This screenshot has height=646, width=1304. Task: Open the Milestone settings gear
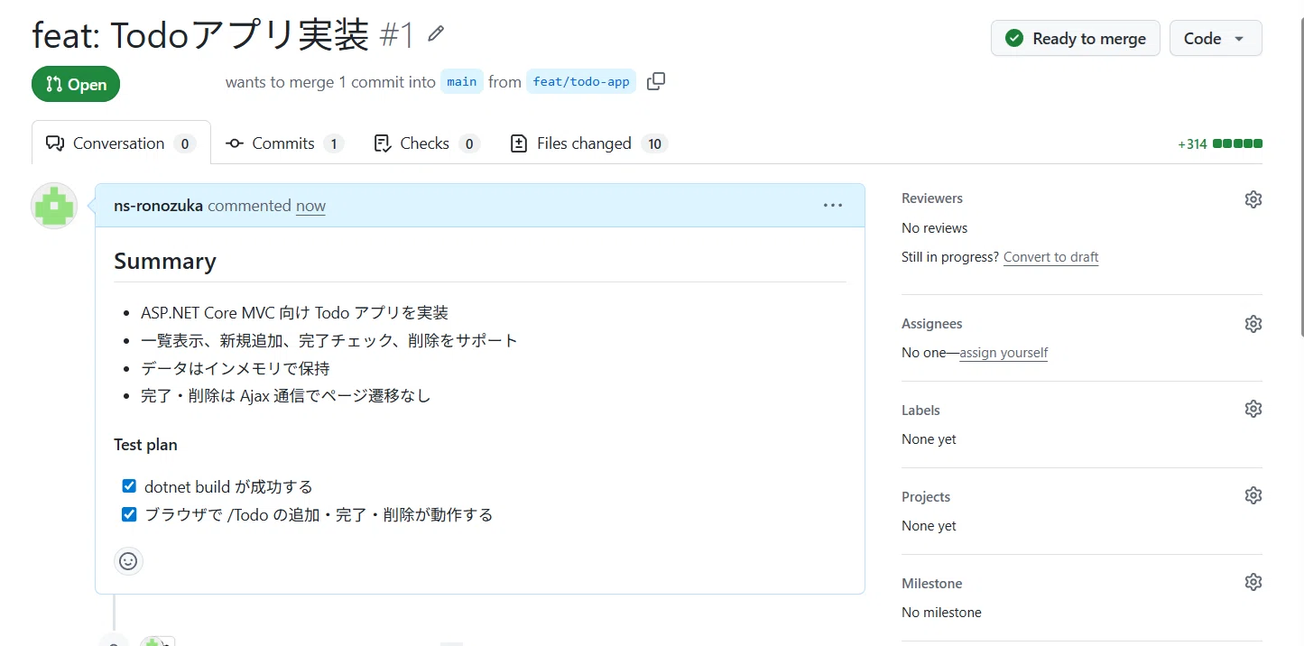(x=1253, y=582)
